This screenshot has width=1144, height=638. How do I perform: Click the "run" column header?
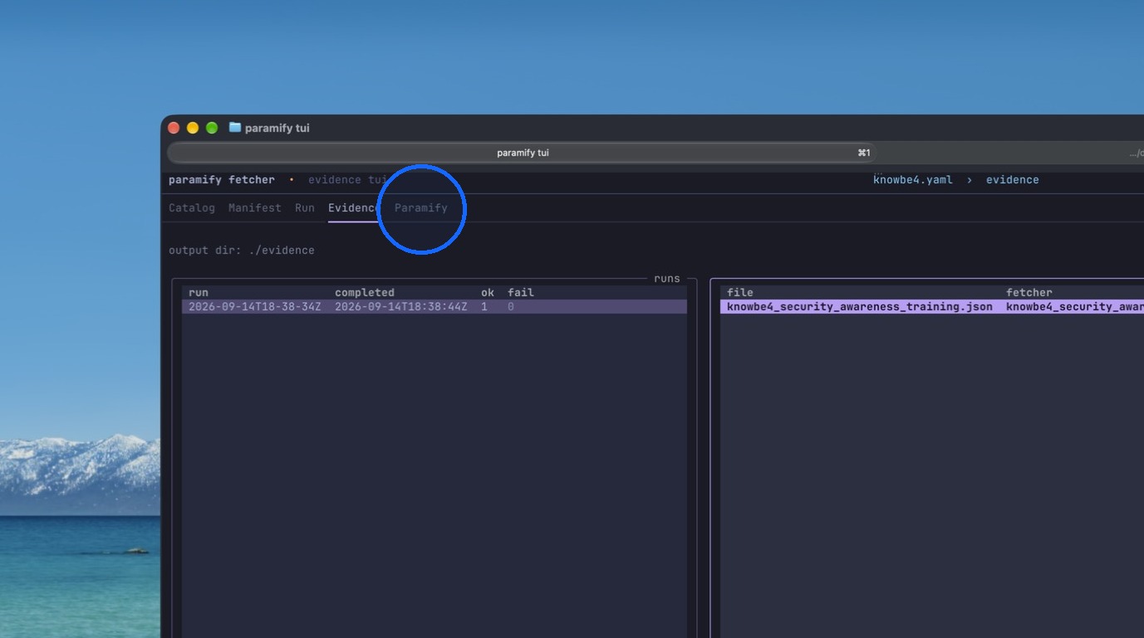point(199,293)
